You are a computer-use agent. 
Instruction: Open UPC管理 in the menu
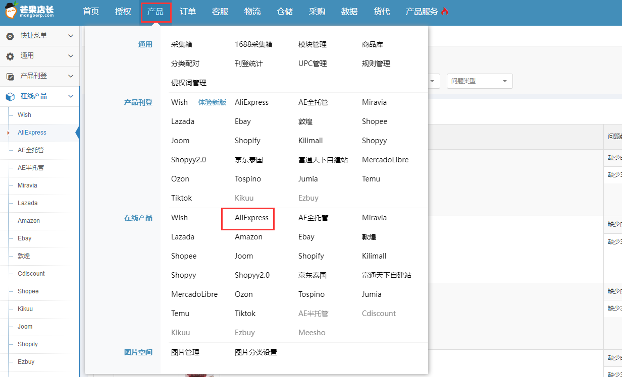coord(313,64)
